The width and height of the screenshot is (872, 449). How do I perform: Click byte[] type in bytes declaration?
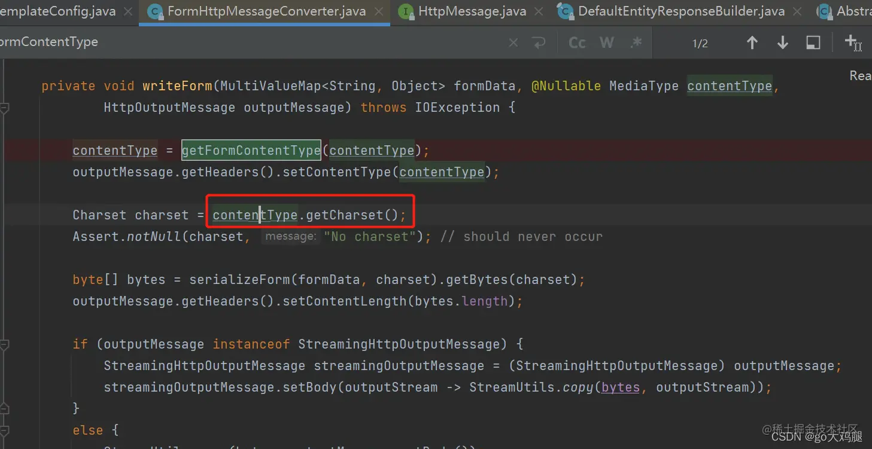point(96,280)
